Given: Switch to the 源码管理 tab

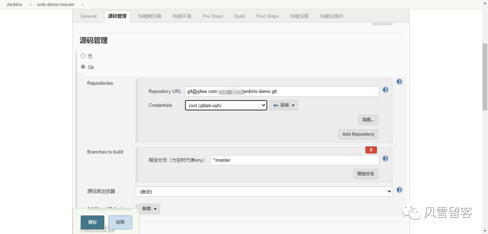Looking at the screenshot, I should tap(117, 16).
